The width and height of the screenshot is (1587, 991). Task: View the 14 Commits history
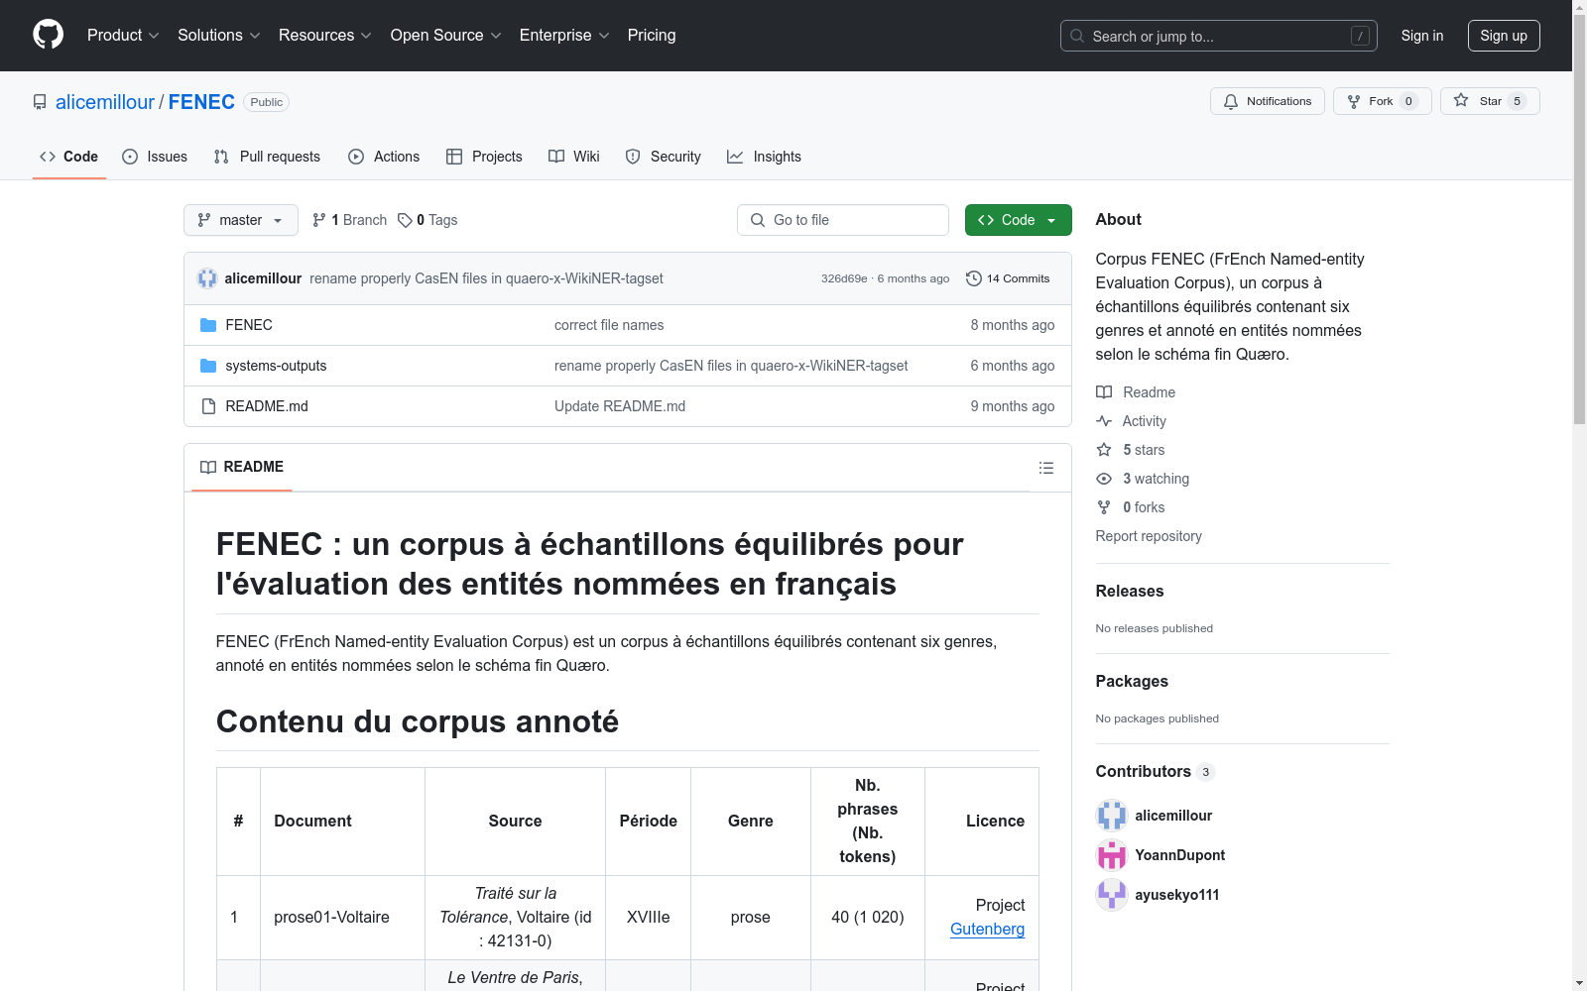[x=1008, y=278]
